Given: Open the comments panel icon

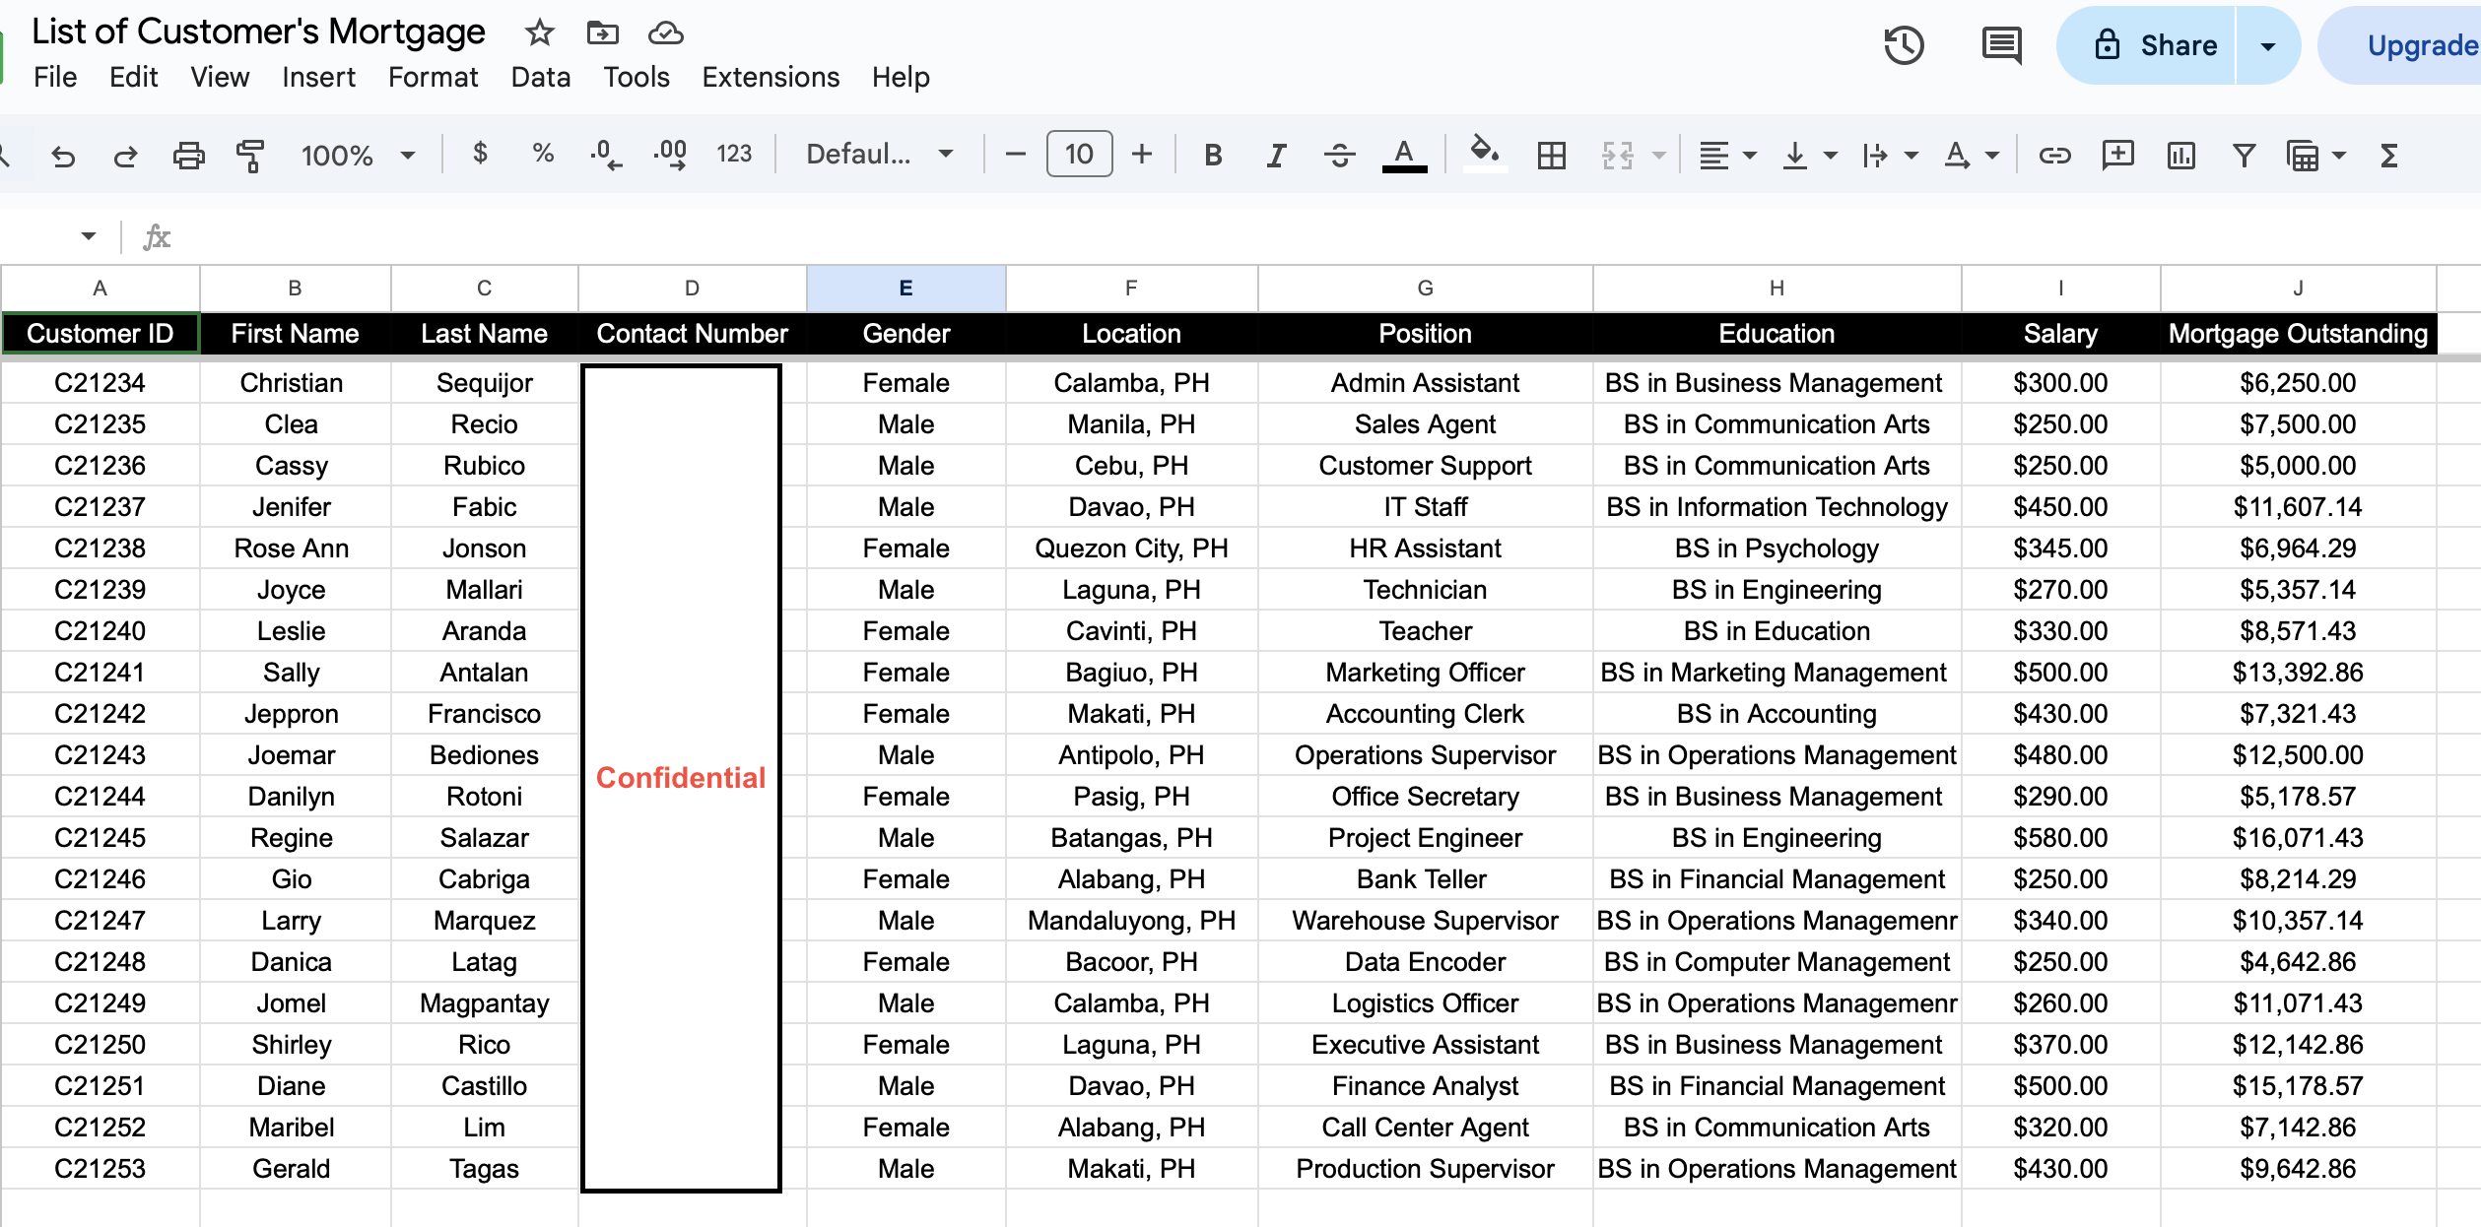Looking at the screenshot, I should [x=2001, y=45].
